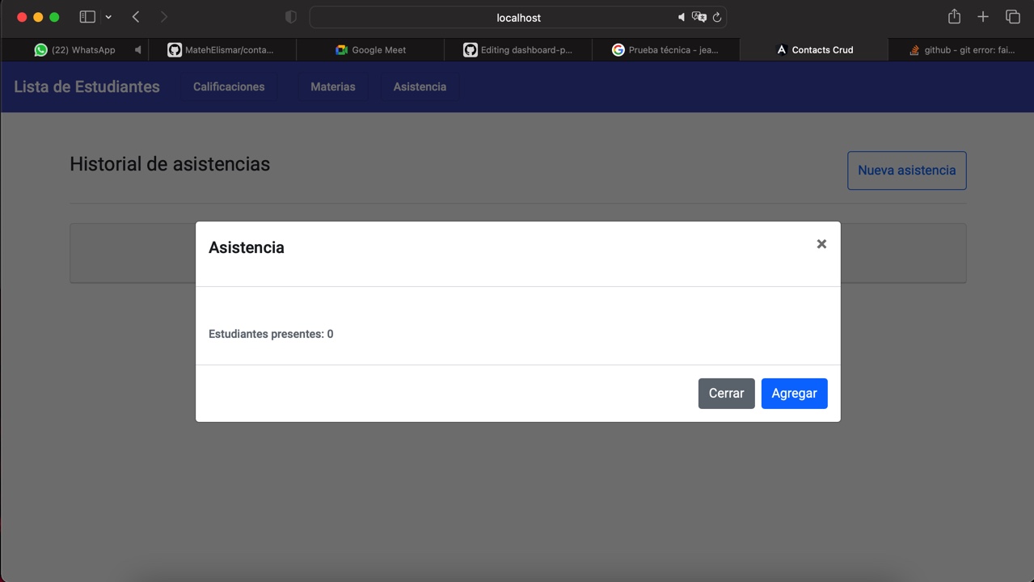Open translation options in the address bar

(699, 17)
